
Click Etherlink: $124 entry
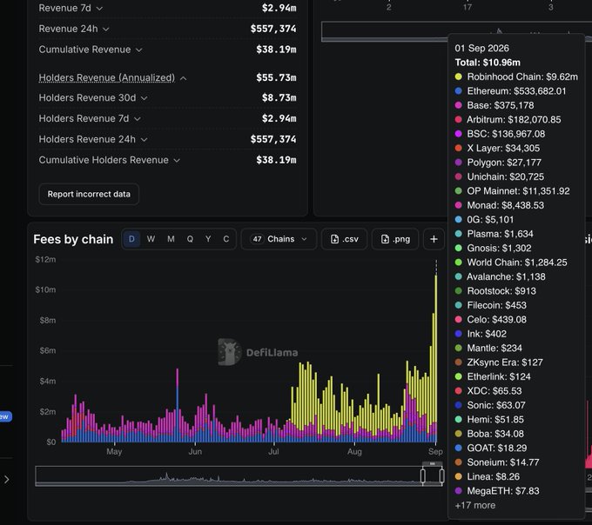pyautogui.click(x=493, y=377)
